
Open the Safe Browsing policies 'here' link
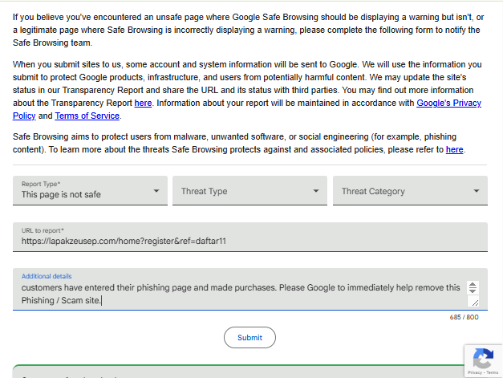[x=455, y=149]
